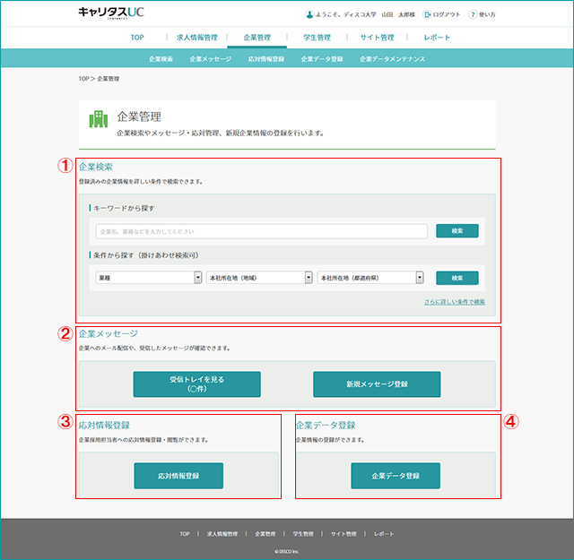This screenshot has width=574, height=560.
Task: Click 企業管理 in the footer
Action: coord(265,534)
